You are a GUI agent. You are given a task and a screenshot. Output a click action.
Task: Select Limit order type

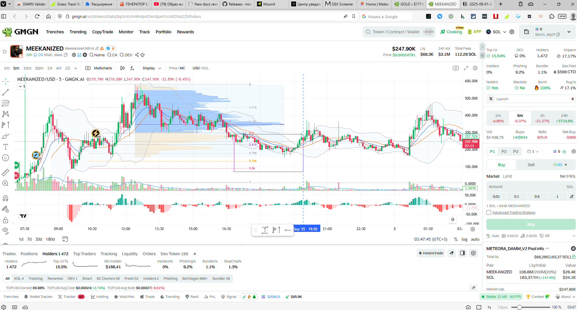(507, 176)
